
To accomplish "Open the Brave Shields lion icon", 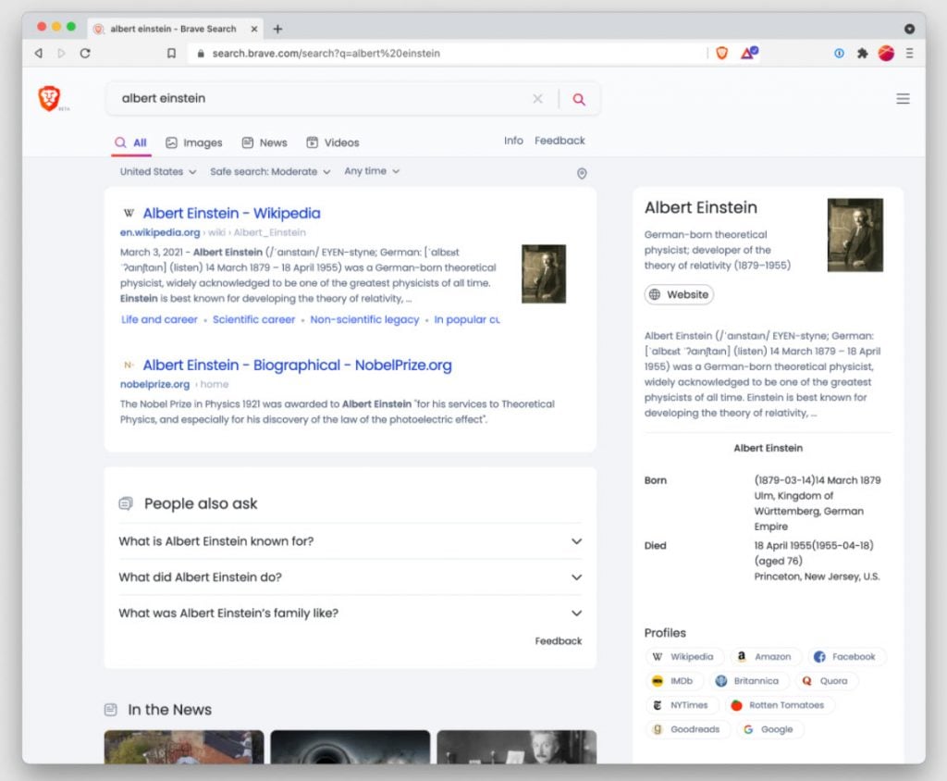I will point(721,53).
